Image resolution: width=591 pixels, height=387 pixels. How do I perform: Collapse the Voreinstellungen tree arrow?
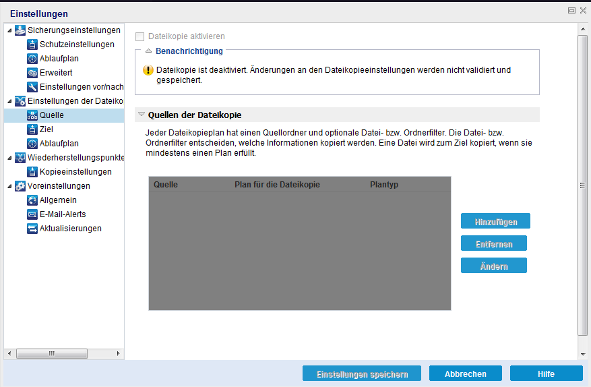(x=10, y=186)
